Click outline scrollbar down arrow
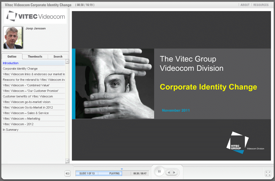The width and height of the screenshot is (275, 181). (67, 161)
